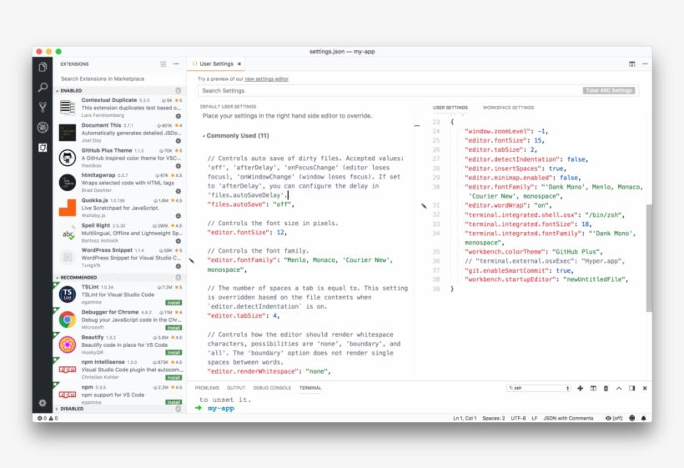Open gear menu for Quokka.js extension
Screen dimensions: 684x468
(178, 216)
